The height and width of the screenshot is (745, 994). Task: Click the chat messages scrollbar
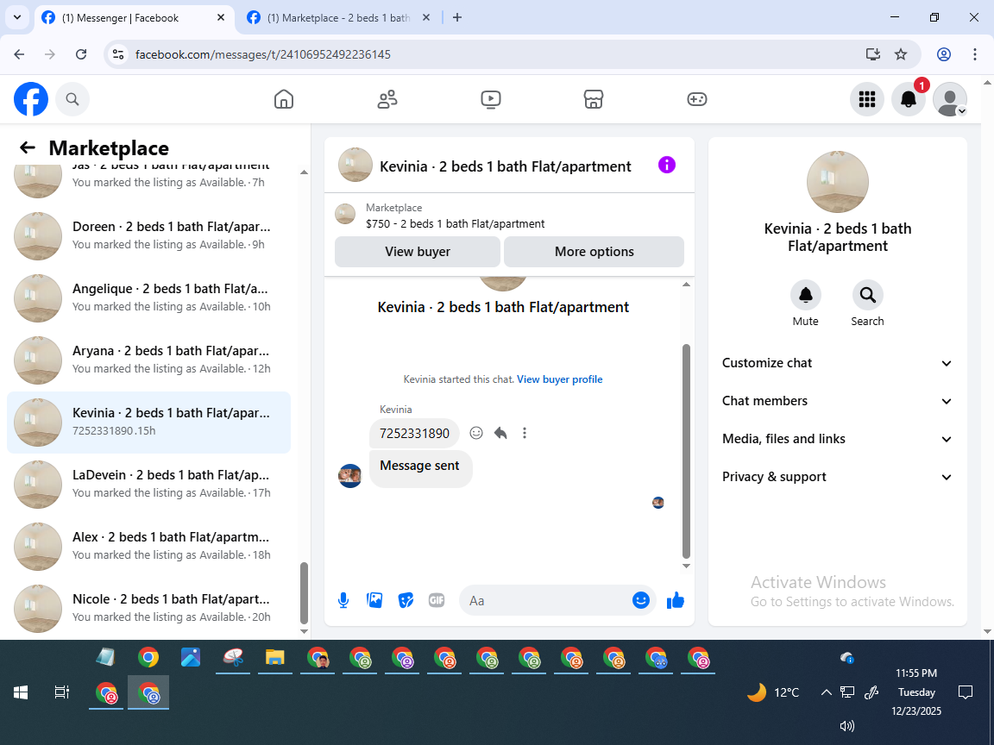pos(686,451)
